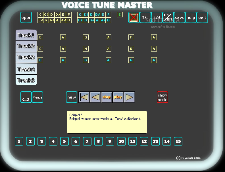Load example number 4

click(53, 141)
